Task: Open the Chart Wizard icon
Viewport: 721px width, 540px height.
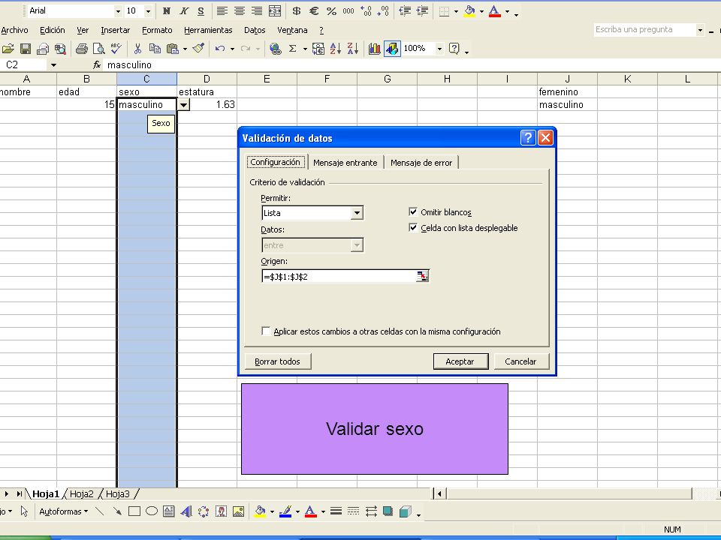Action: (x=374, y=49)
